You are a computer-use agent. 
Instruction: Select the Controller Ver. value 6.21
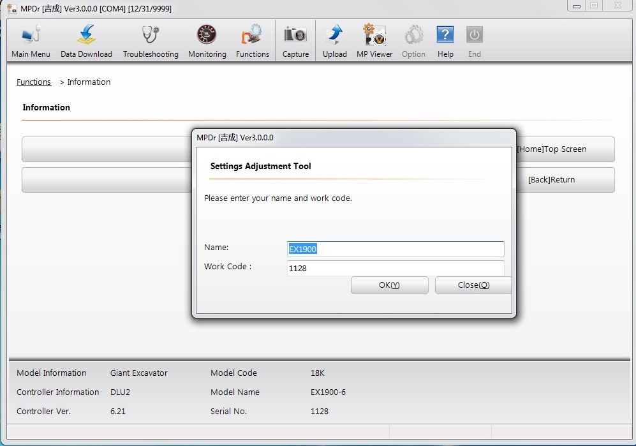tap(118, 411)
